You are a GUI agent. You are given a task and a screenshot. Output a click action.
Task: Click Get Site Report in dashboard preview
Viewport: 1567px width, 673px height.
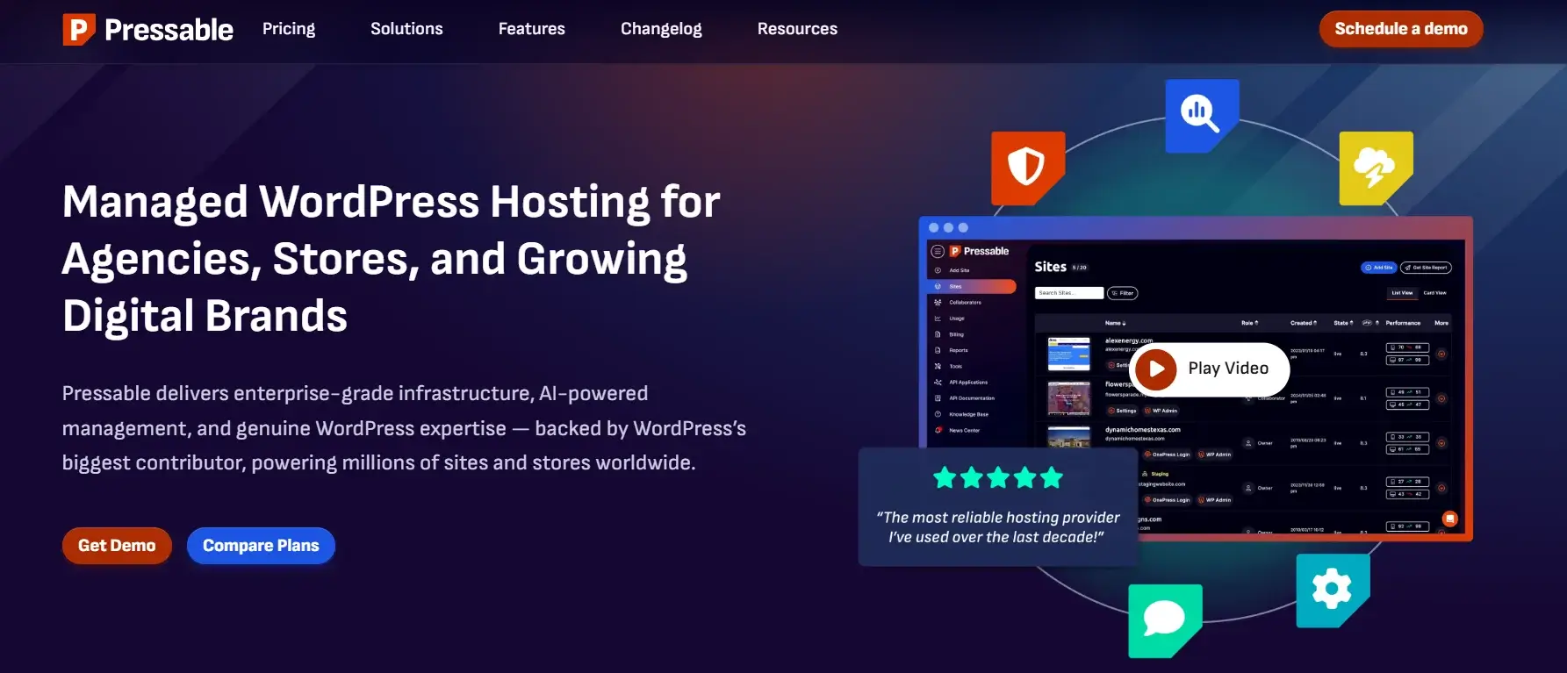[x=1426, y=268]
